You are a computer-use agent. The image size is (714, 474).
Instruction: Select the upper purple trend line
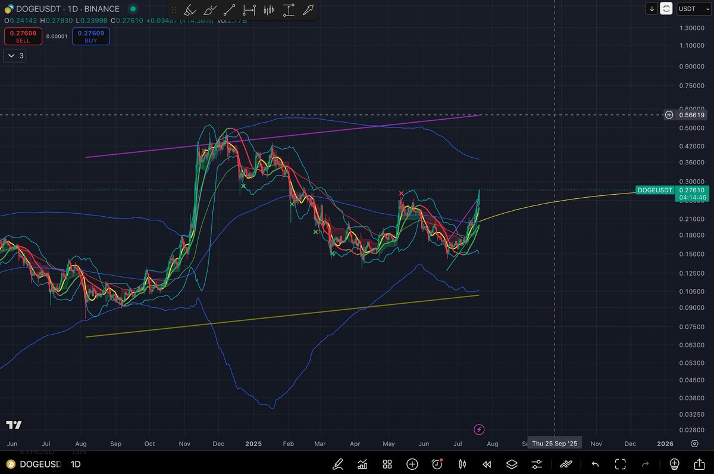click(283, 136)
